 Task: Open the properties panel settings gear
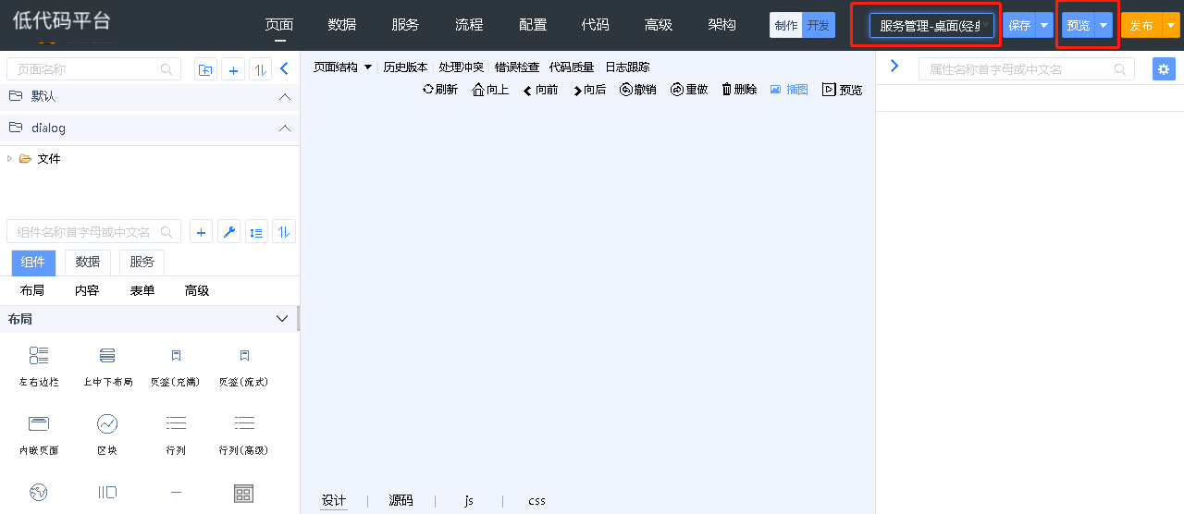[x=1164, y=69]
